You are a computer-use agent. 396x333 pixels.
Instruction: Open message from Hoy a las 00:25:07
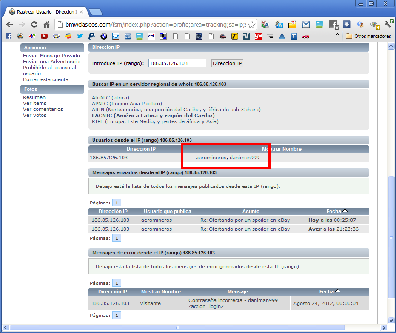[245, 220]
